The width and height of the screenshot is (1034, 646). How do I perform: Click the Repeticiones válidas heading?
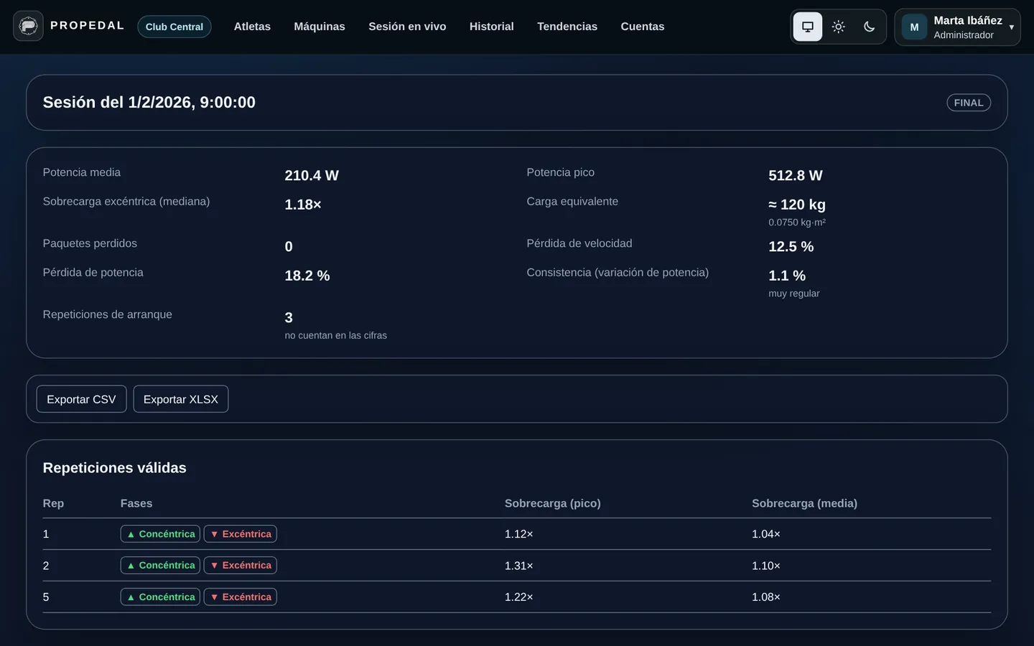click(115, 468)
